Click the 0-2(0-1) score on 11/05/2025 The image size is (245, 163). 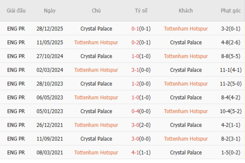[x=141, y=43]
